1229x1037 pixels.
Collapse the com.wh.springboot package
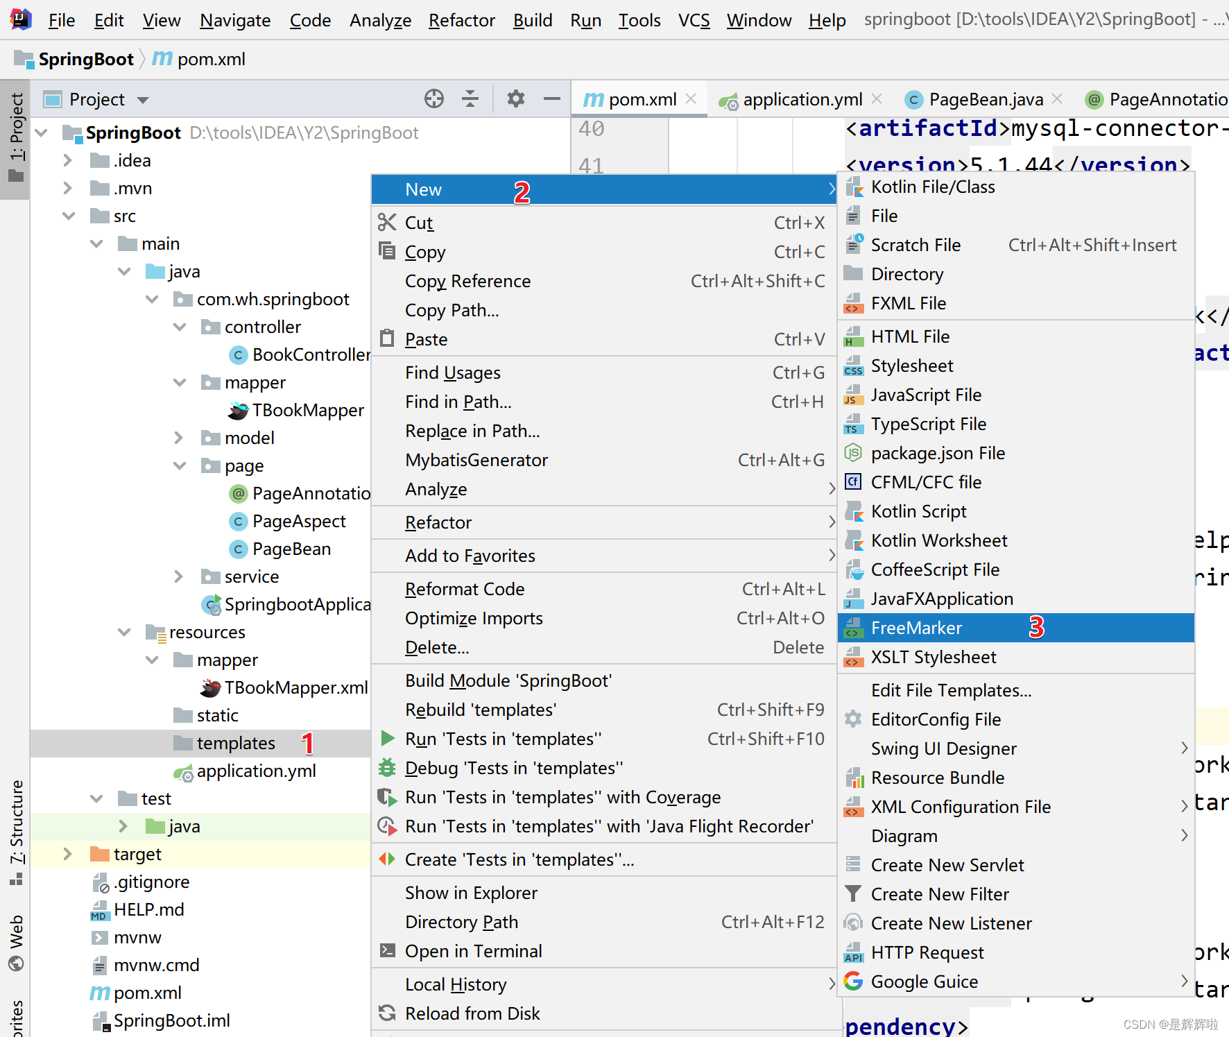coord(152,299)
